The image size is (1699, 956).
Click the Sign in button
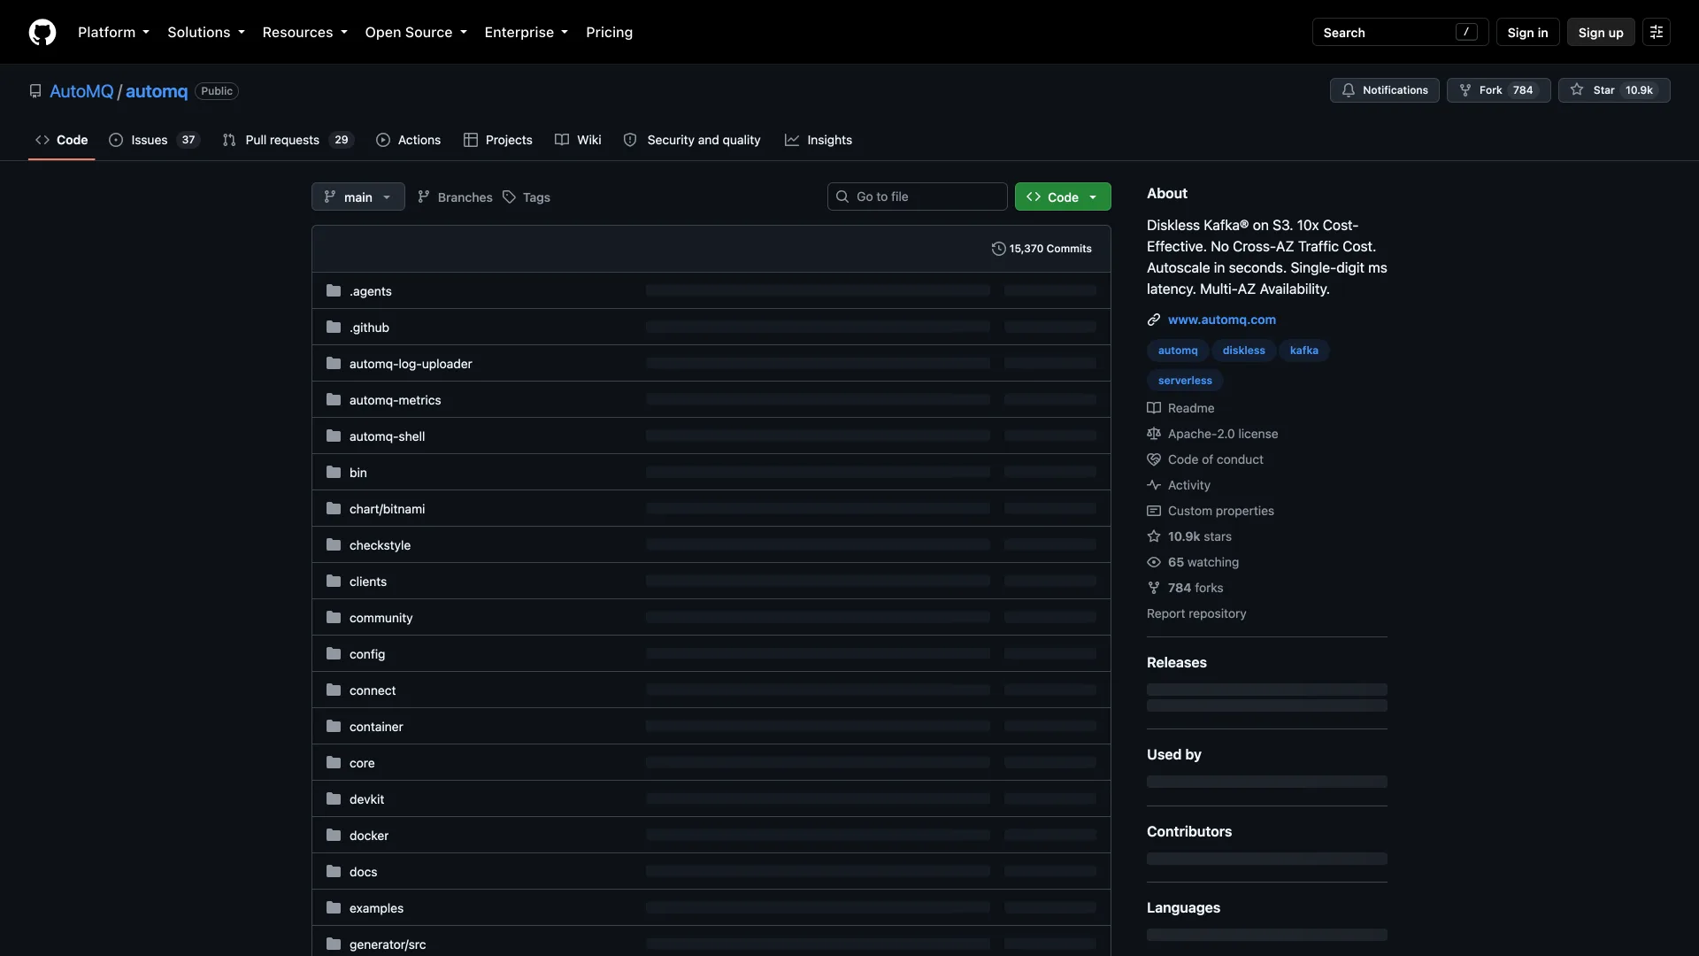[x=1527, y=32]
